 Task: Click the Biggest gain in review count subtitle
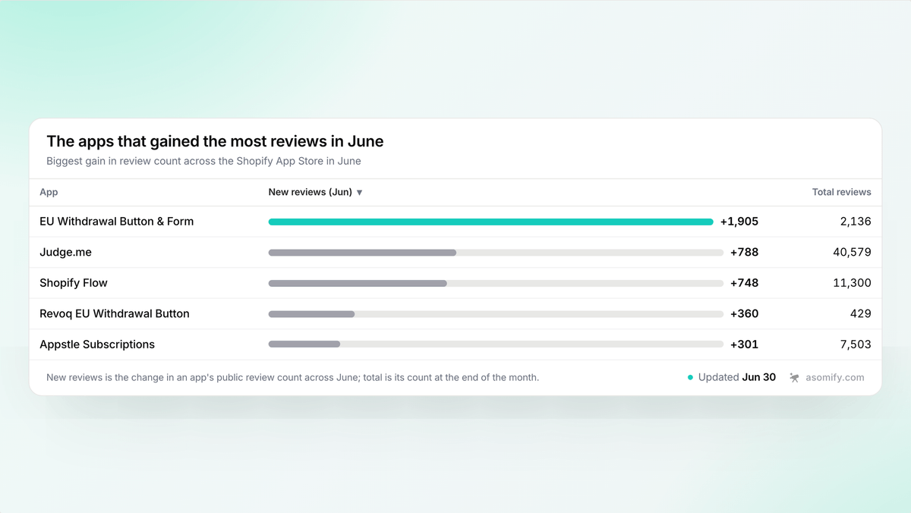[203, 161]
